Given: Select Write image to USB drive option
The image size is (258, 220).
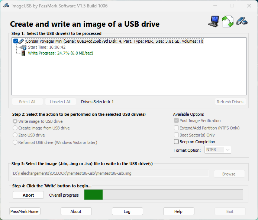Looking at the screenshot, I should [x=15, y=121].
